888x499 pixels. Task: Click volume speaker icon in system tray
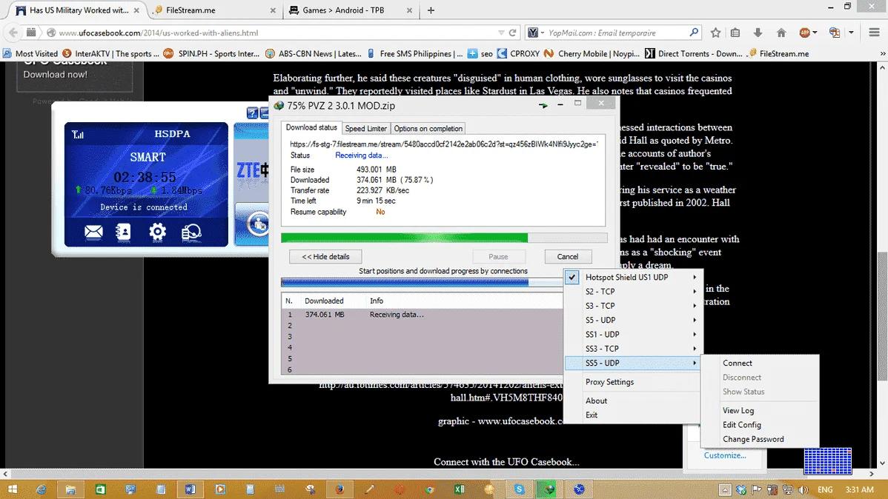point(803,489)
